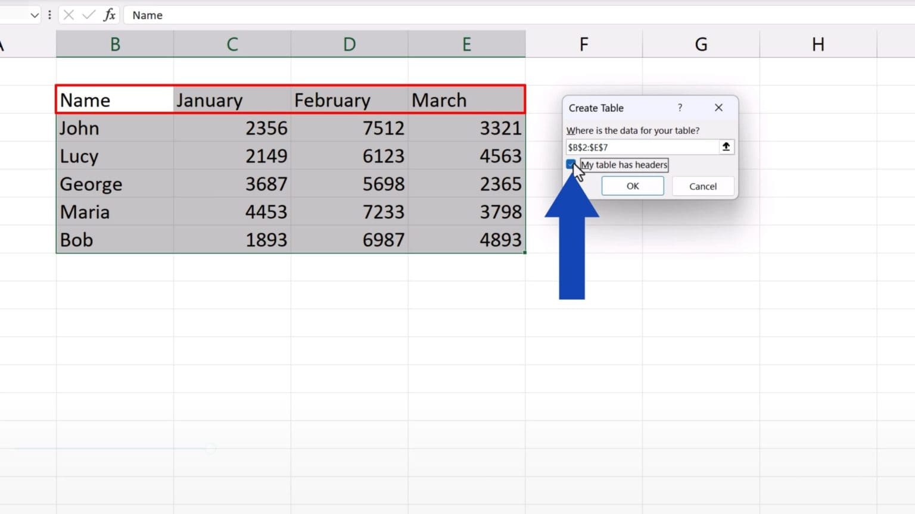Click inside the formula bar showing 'Name'
The image size is (915, 514).
[179, 15]
